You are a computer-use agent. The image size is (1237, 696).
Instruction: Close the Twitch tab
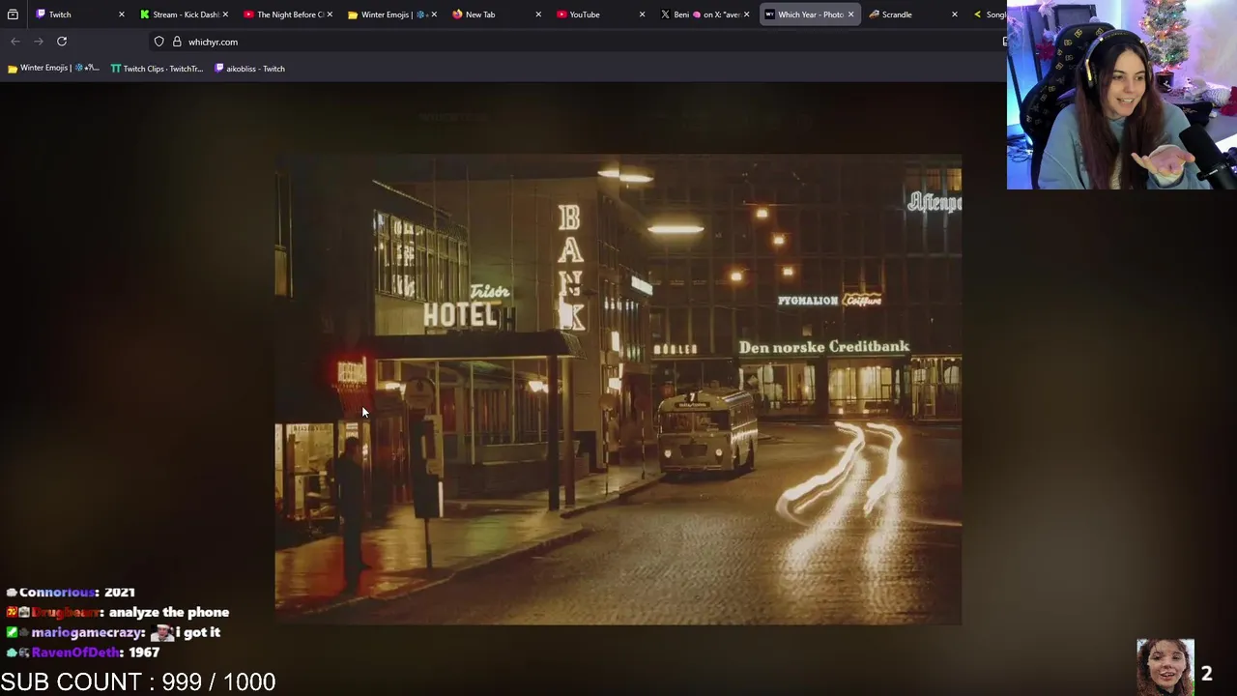(x=121, y=14)
